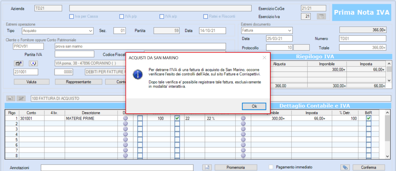Toggle the IVA p/p checkbox

[x=122, y=16]
